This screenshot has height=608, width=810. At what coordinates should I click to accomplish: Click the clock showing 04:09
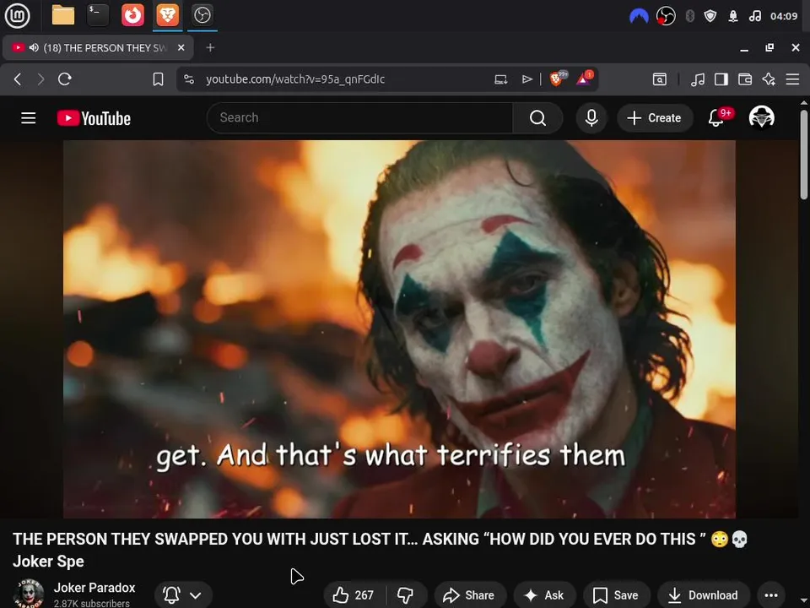tap(784, 16)
